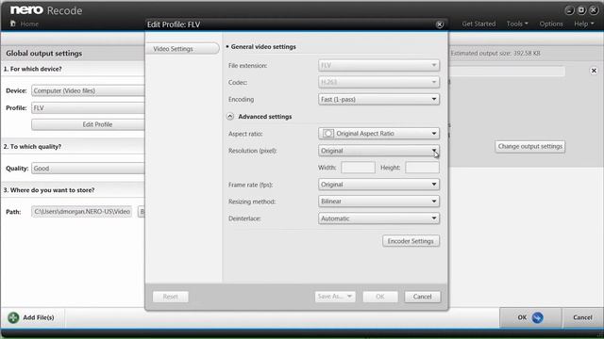Click the Home menu item
This screenshot has height=339, width=604.
coord(29,24)
